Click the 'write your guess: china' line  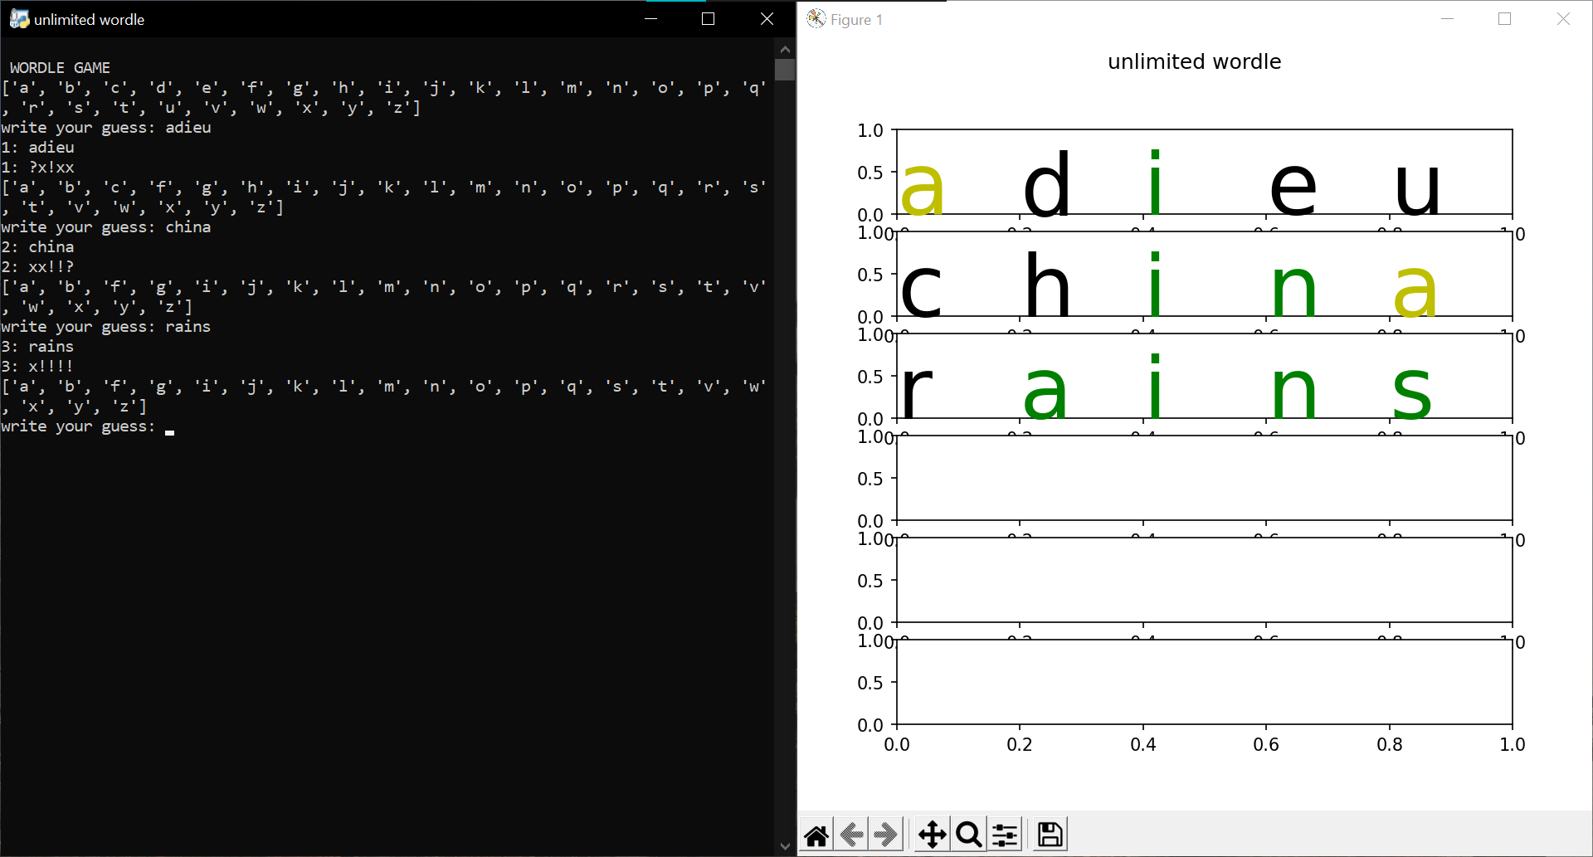pos(106,227)
